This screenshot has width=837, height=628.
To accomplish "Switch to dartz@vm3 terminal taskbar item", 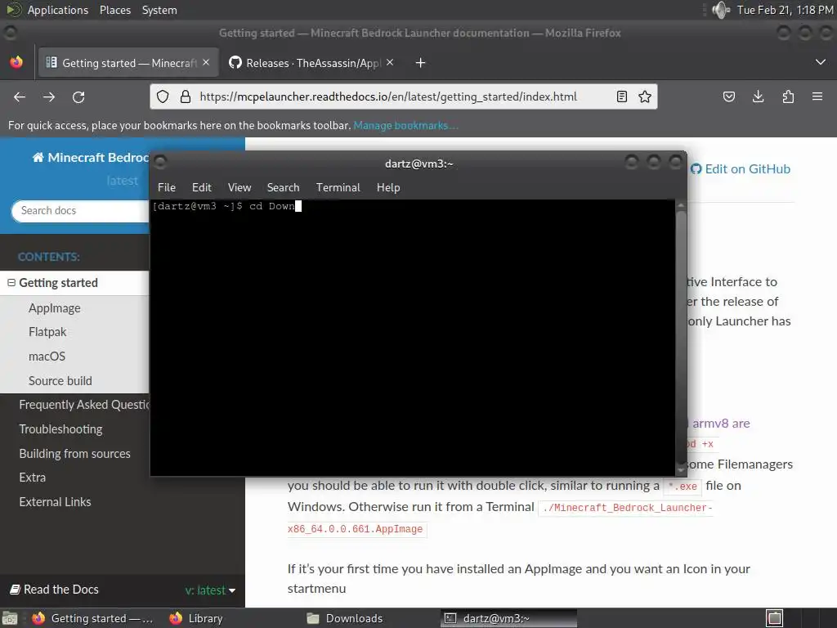I will click(508, 618).
